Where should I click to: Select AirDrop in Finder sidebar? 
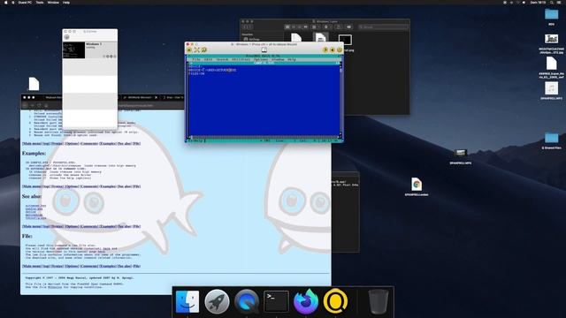[251, 39]
